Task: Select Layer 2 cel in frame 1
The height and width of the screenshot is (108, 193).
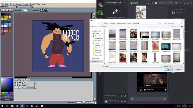Action: [35, 85]
